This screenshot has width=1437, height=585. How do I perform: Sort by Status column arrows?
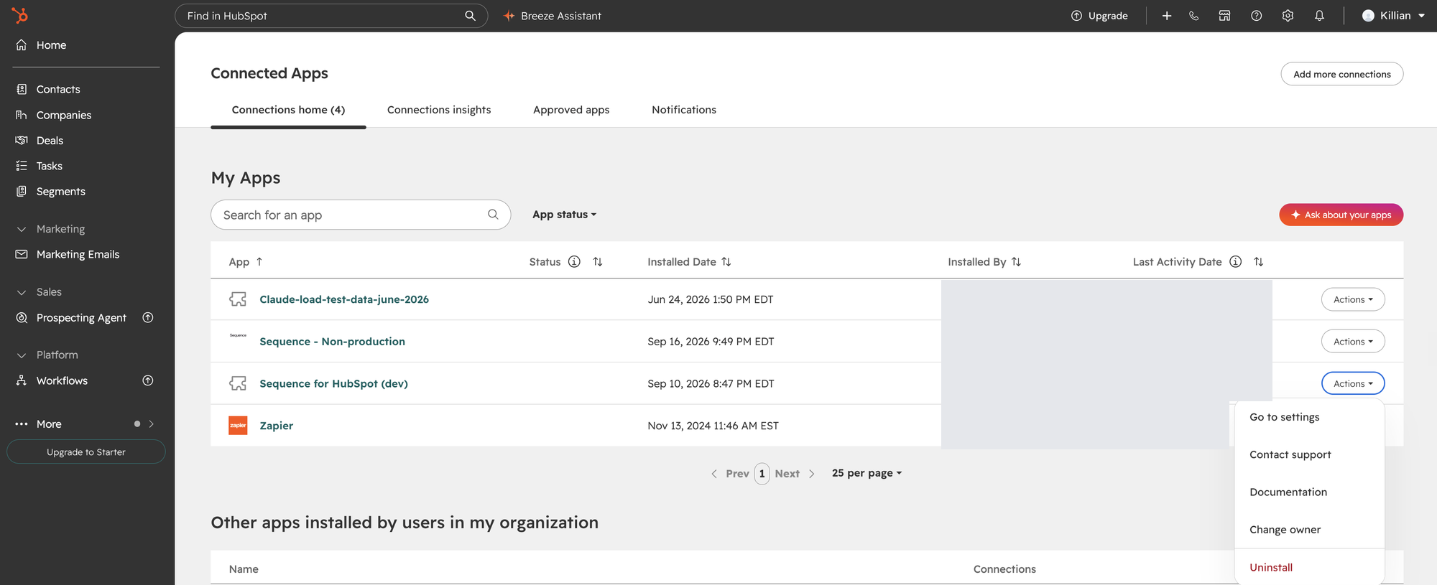598,261
